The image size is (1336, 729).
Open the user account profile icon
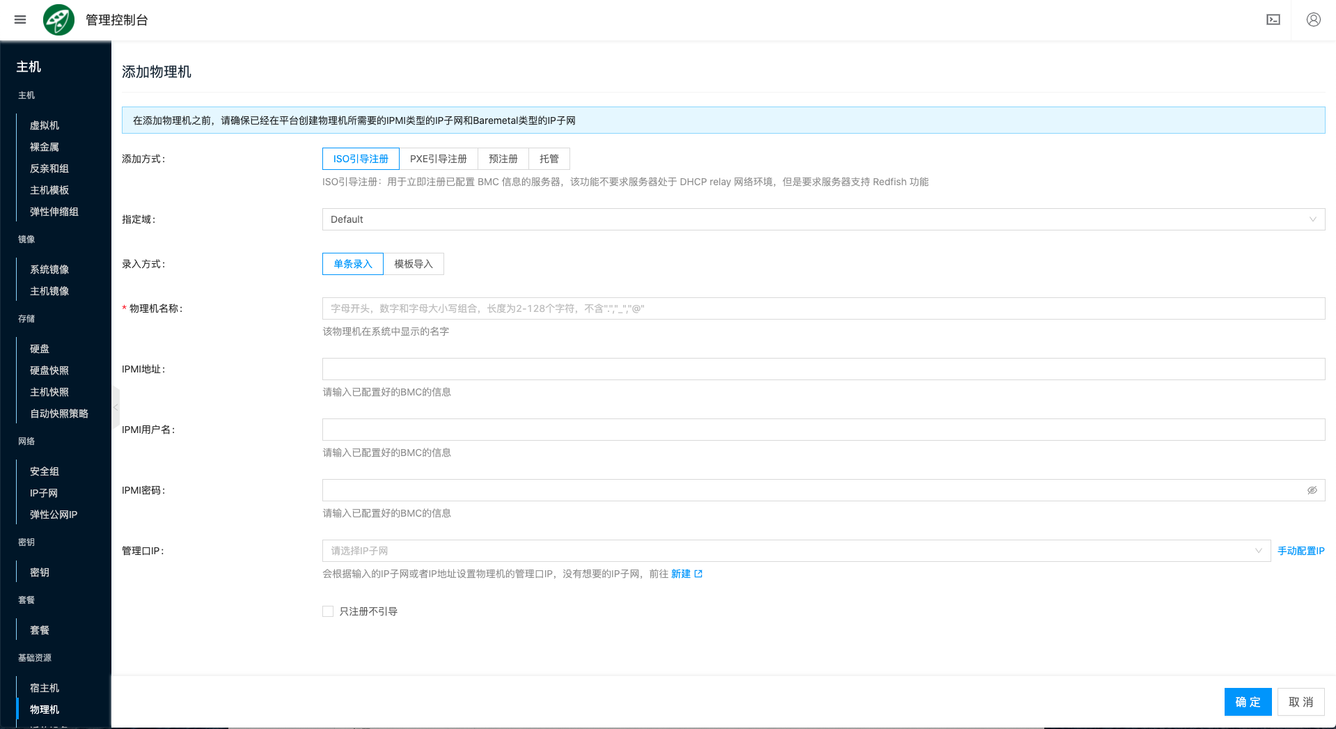tap(1313, 19)
